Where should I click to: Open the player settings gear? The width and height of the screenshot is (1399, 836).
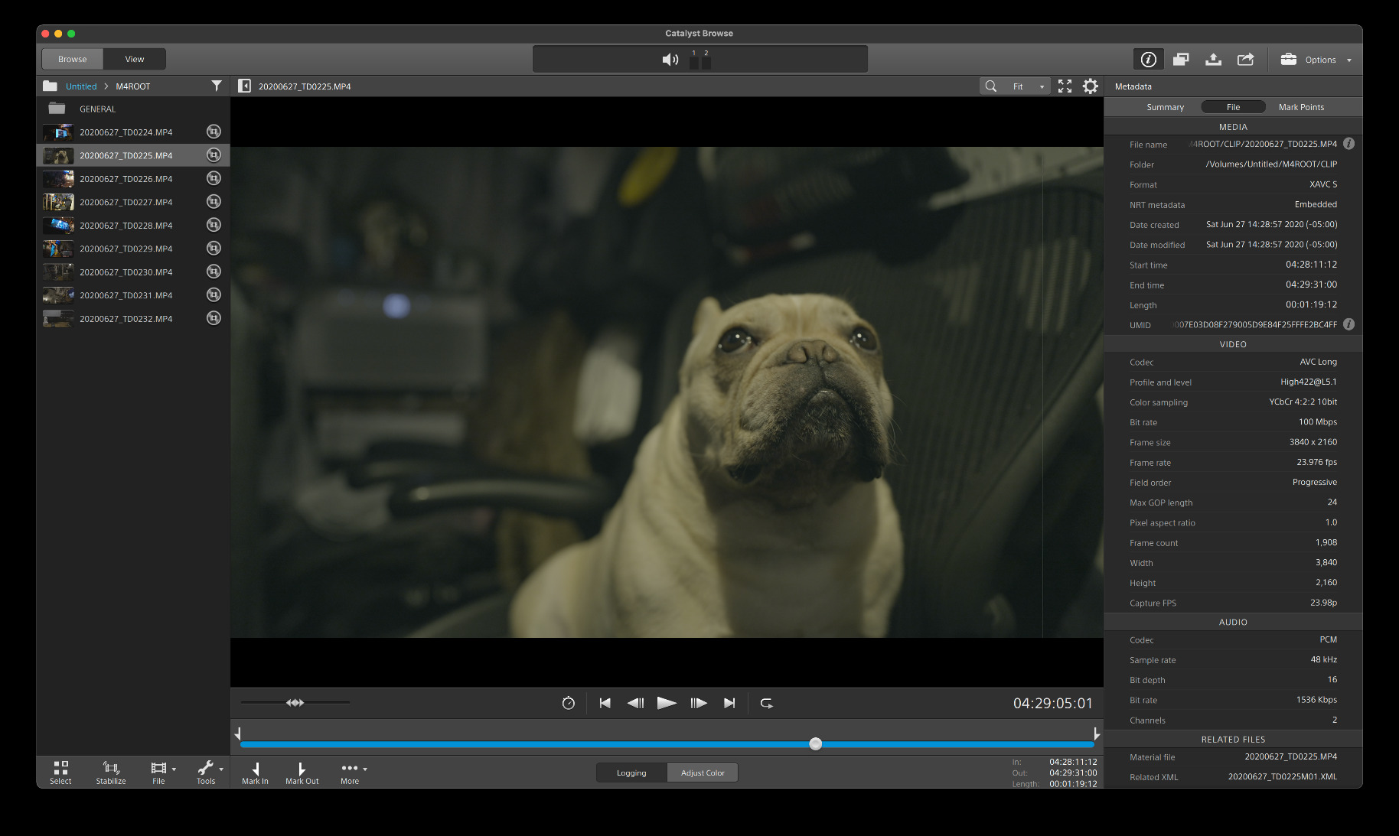(x=1090, y=86)
